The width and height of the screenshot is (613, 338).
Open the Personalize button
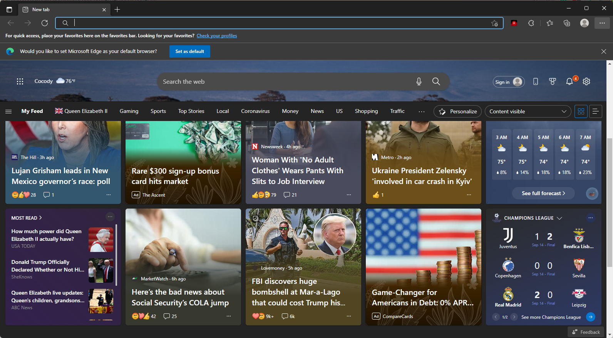coord(457,111)
